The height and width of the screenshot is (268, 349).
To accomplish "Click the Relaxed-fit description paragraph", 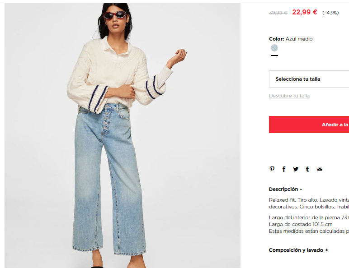I will [309, 203].
